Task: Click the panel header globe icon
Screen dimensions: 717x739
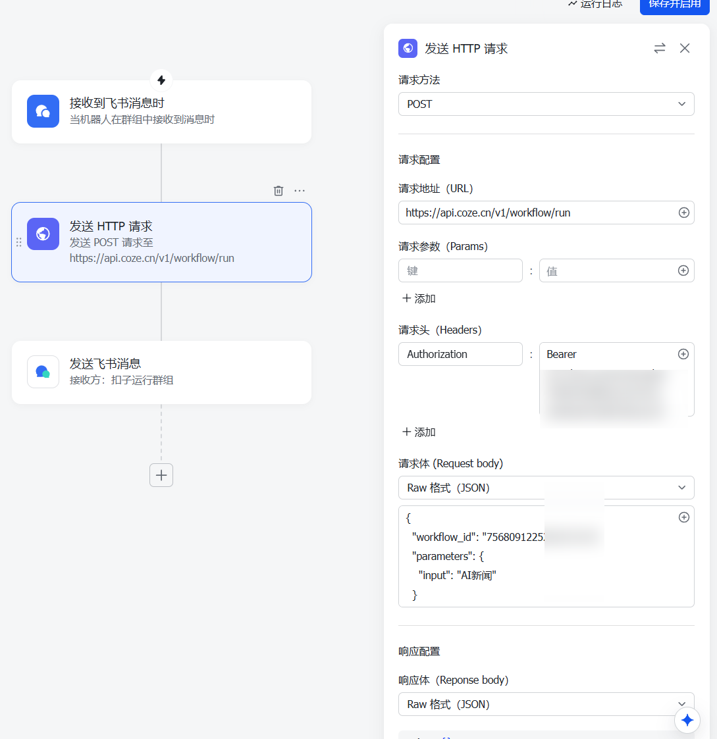Action: point(408,48)
